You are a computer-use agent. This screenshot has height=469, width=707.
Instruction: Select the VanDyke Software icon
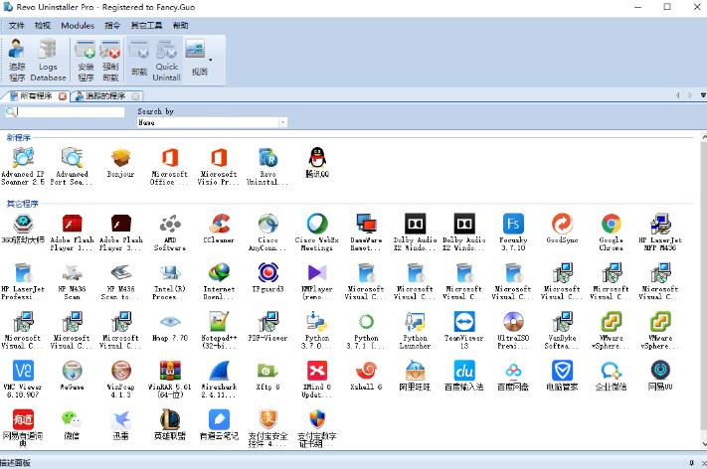tap(562, 322)
